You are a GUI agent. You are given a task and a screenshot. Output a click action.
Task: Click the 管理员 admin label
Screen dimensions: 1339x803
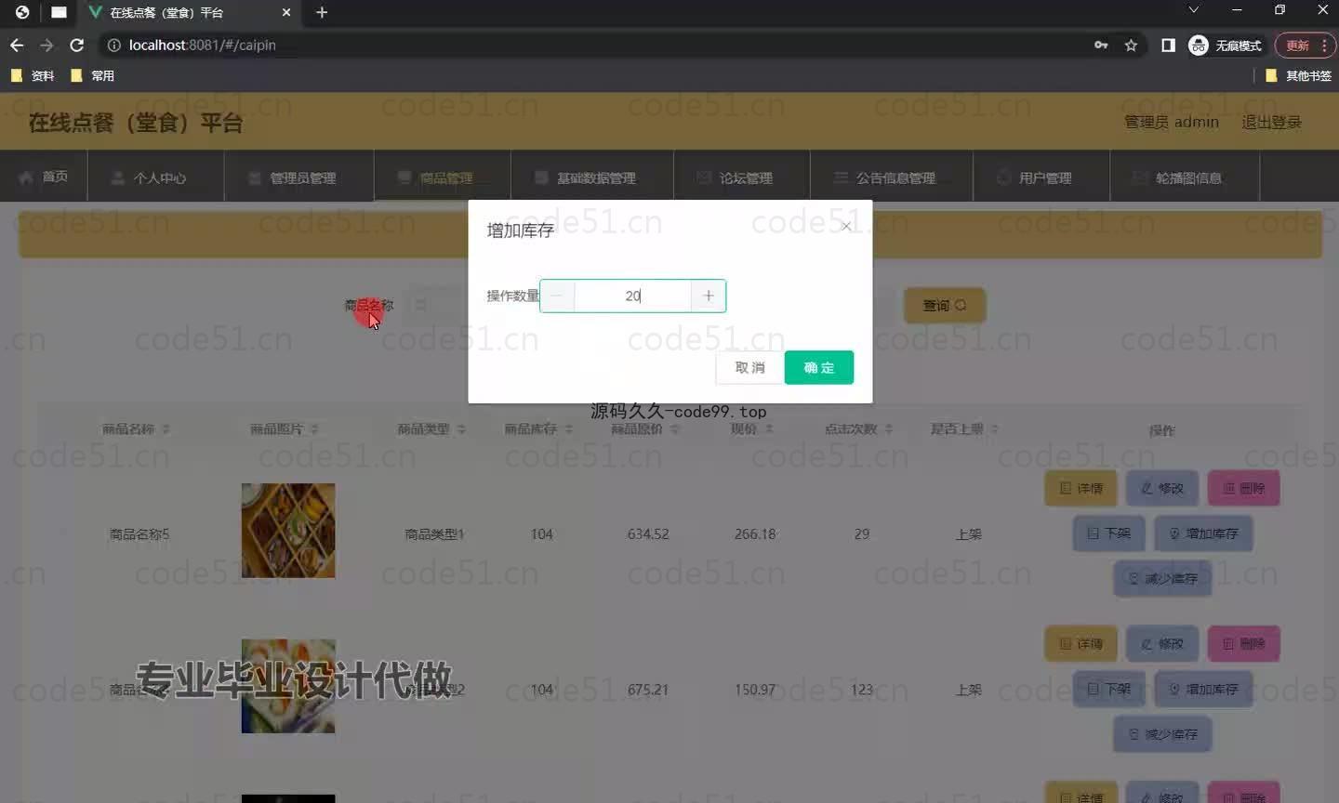pos(1172,122)
